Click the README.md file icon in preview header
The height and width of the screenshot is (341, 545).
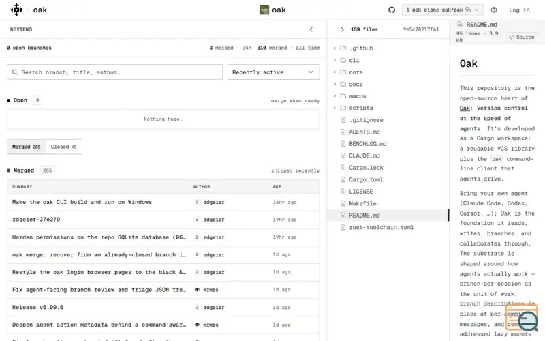459,25
